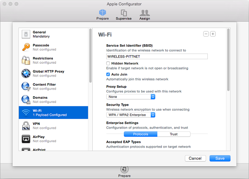This screenshot has height=179, width=249.
Task: Click the SSID field containing WIRELESS-PITTNET
Action: 157,56
